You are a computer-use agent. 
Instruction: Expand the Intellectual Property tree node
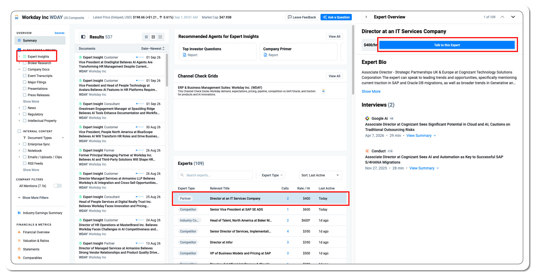coord(19,121)
